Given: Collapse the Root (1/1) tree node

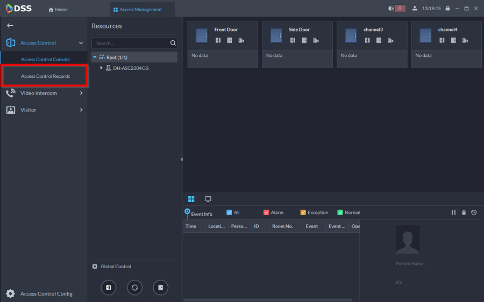Looking at the screenshot, I should pyautogui.click(x=95, y=57).
